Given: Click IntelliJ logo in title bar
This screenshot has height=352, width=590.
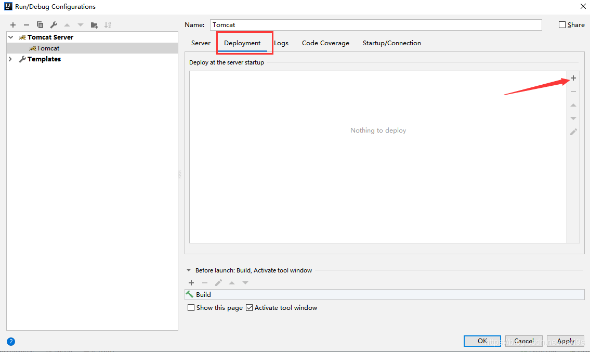Looking at the screenshot, I should click(8, 6).
